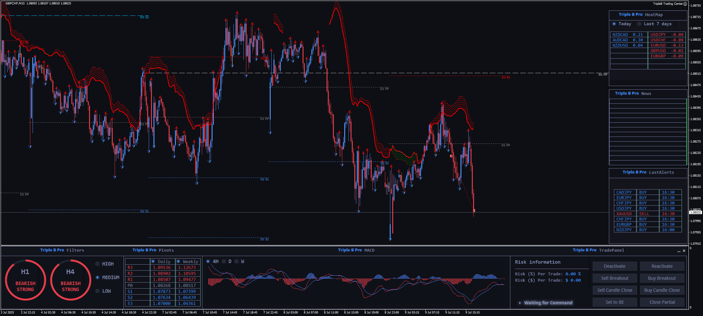The image size is (703, 316).
Task: Switch HeatMap to Last 7 days
Action: coord(639,24)
